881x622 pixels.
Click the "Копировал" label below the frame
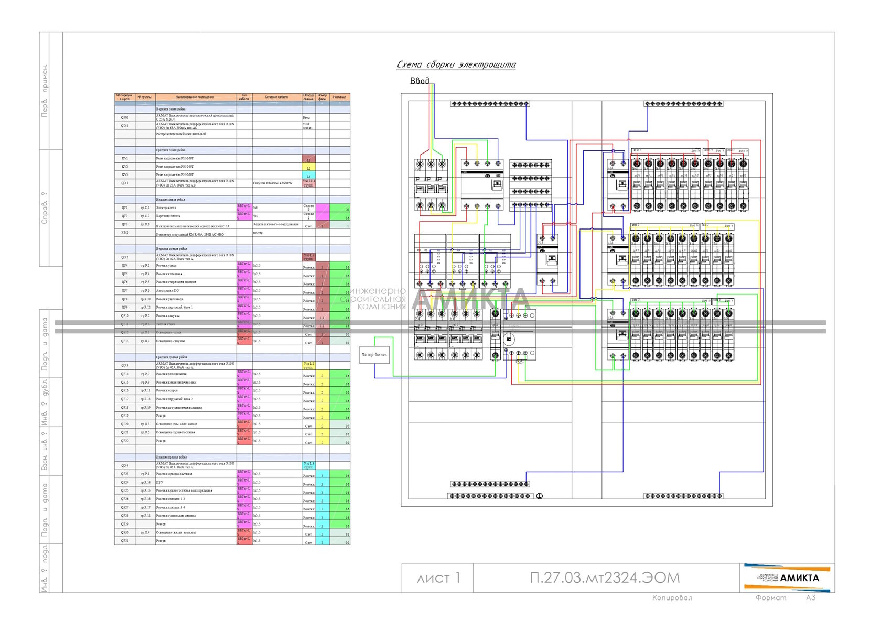[x=672, y=598]
